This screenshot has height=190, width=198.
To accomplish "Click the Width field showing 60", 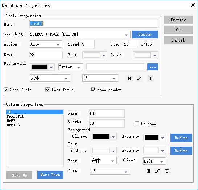I will point(107,123).
